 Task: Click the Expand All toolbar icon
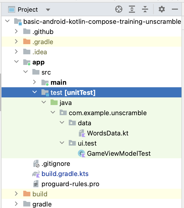tap(132, 9)
